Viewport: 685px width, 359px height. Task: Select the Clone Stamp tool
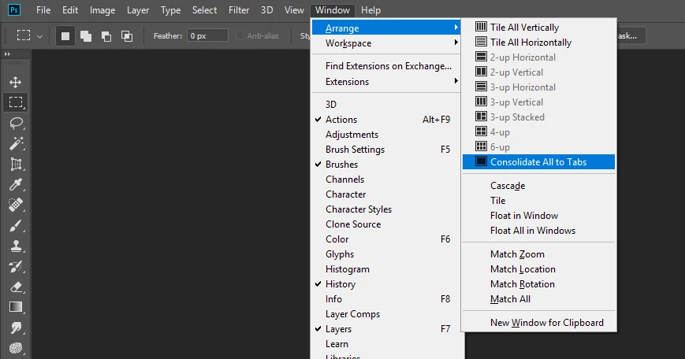[x=16, y=246]
